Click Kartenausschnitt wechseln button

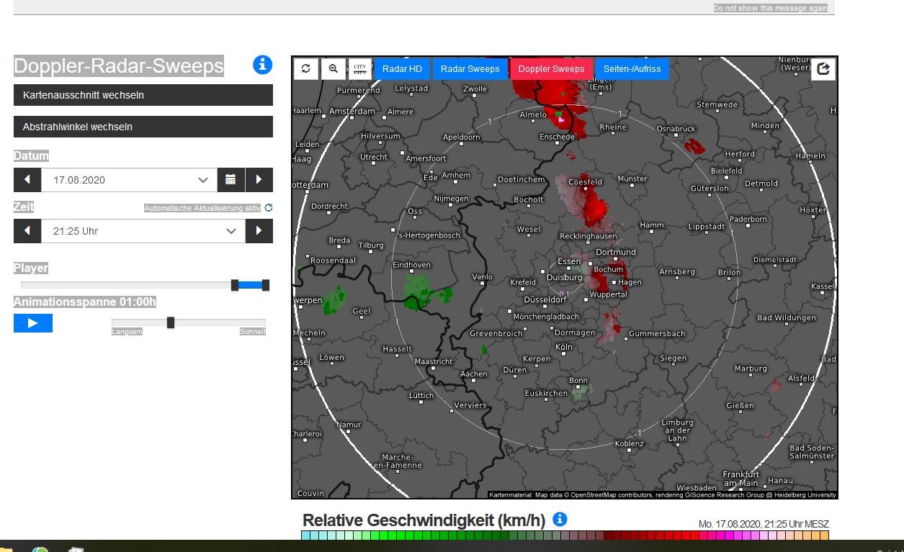(x=143, y=95)
